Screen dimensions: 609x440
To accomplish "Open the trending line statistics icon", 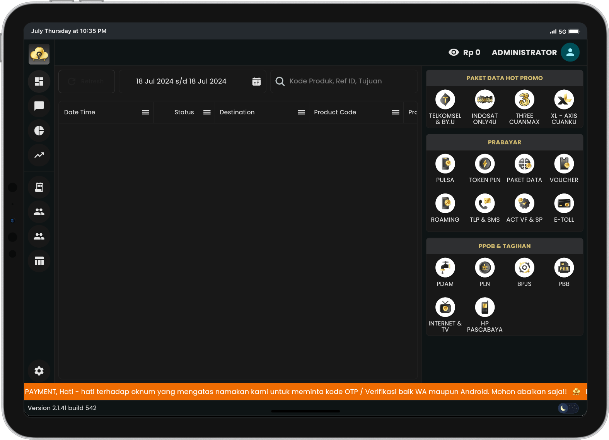I will coord(39,155).
